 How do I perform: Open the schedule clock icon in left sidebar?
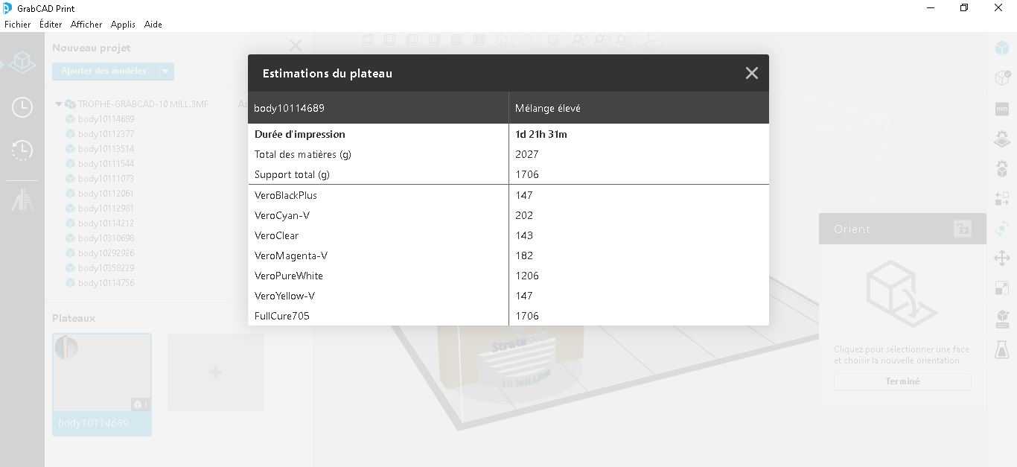tap(22, 107)
